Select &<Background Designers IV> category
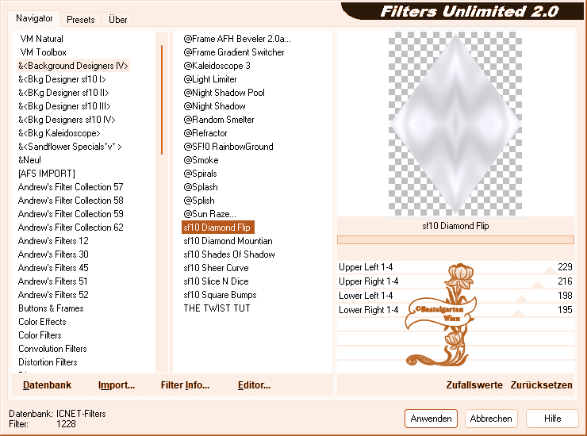587x436 pixels. point(73,66)
